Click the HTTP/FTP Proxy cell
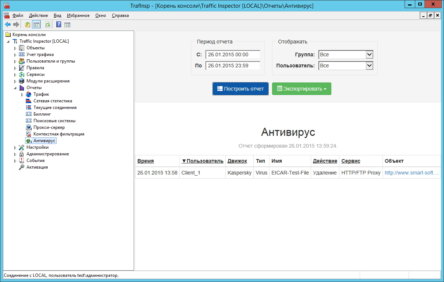Image resolution: width=444 pixels, height=282 pixels. pyautogui.click(x=361, y=172)
